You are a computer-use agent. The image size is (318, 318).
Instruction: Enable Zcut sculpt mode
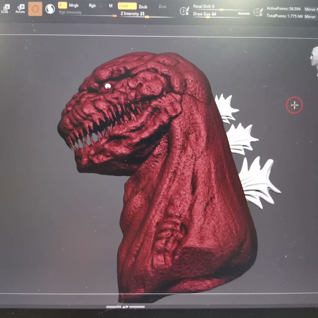point(162,7)
